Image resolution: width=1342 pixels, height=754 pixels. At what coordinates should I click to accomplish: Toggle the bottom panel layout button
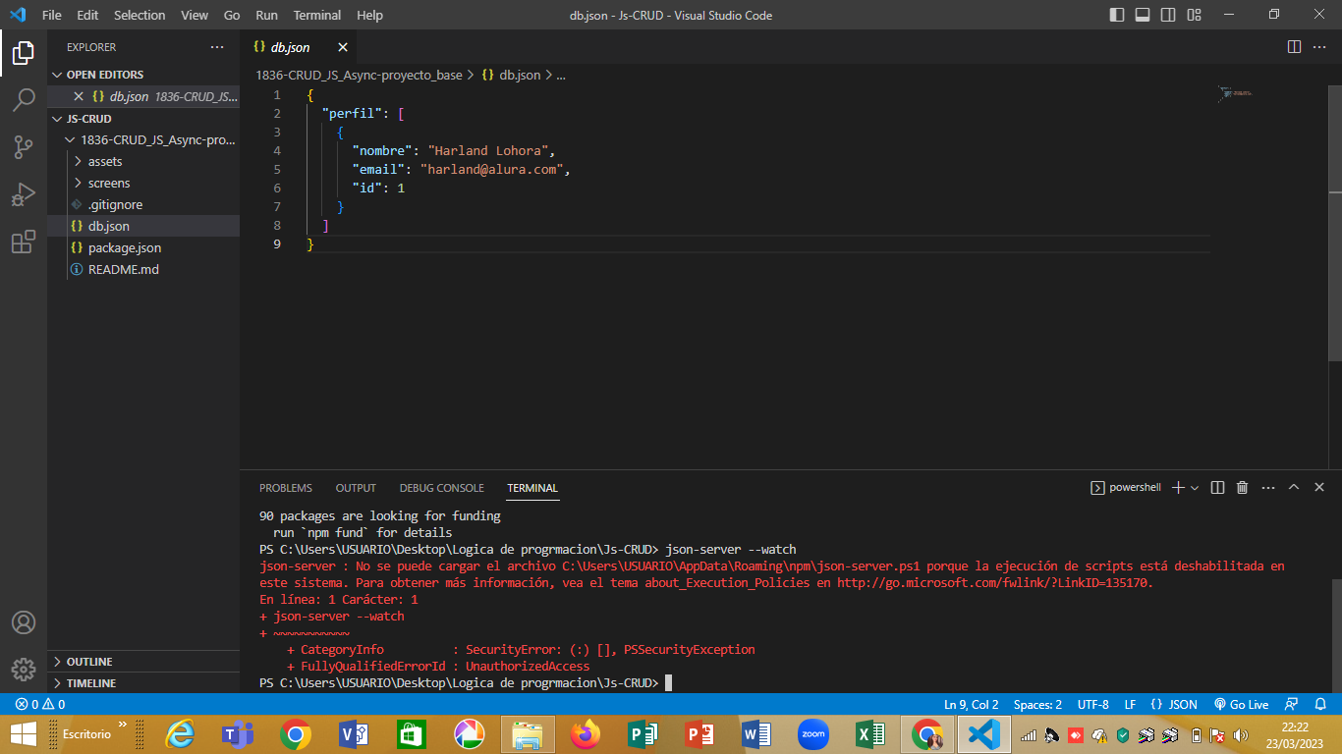(1143, 15)
